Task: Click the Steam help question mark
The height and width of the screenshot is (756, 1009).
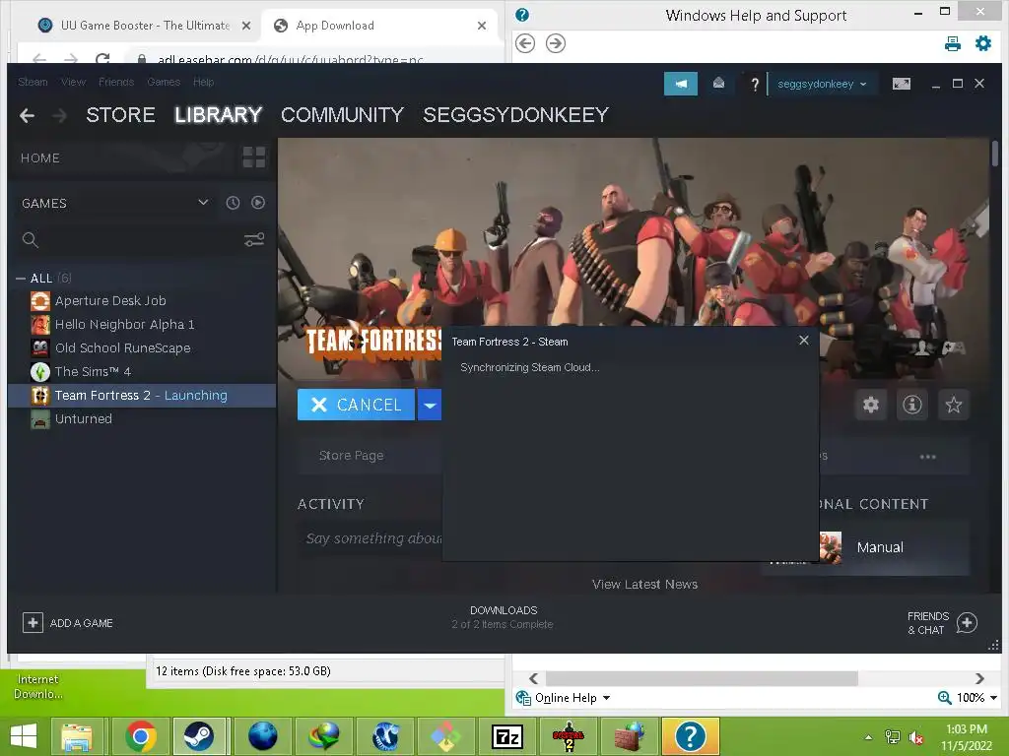Action: coord(754,85)
